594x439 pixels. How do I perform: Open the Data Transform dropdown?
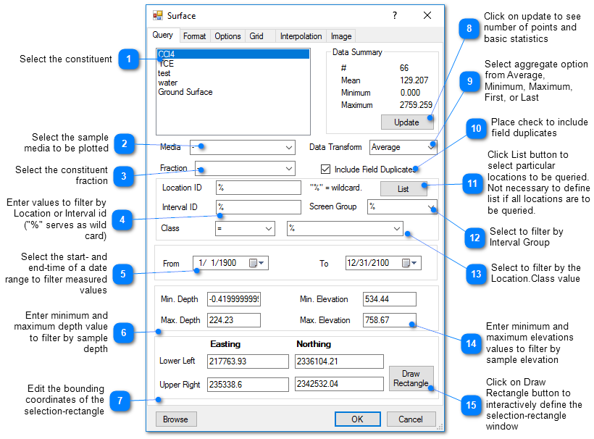point(432,147)
